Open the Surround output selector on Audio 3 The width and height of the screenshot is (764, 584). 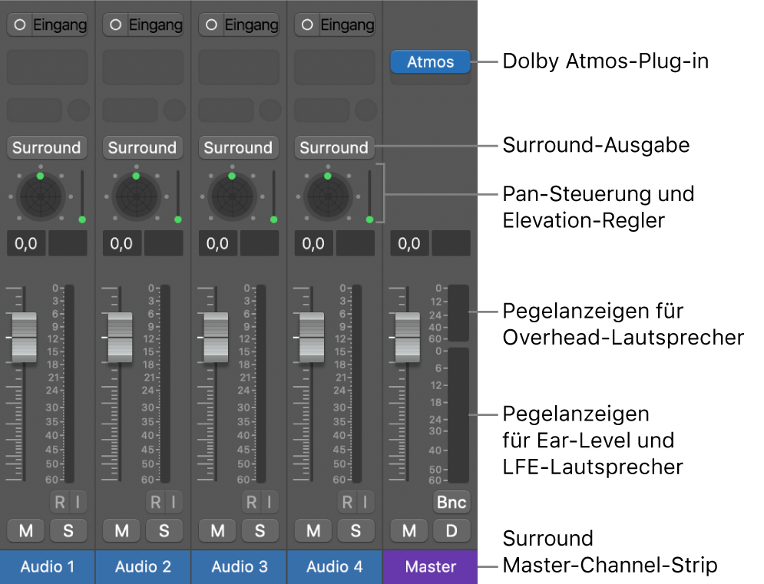[x=238, y=147]
